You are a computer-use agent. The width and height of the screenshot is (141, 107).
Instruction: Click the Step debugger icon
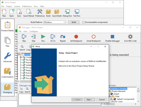point(33,37)
